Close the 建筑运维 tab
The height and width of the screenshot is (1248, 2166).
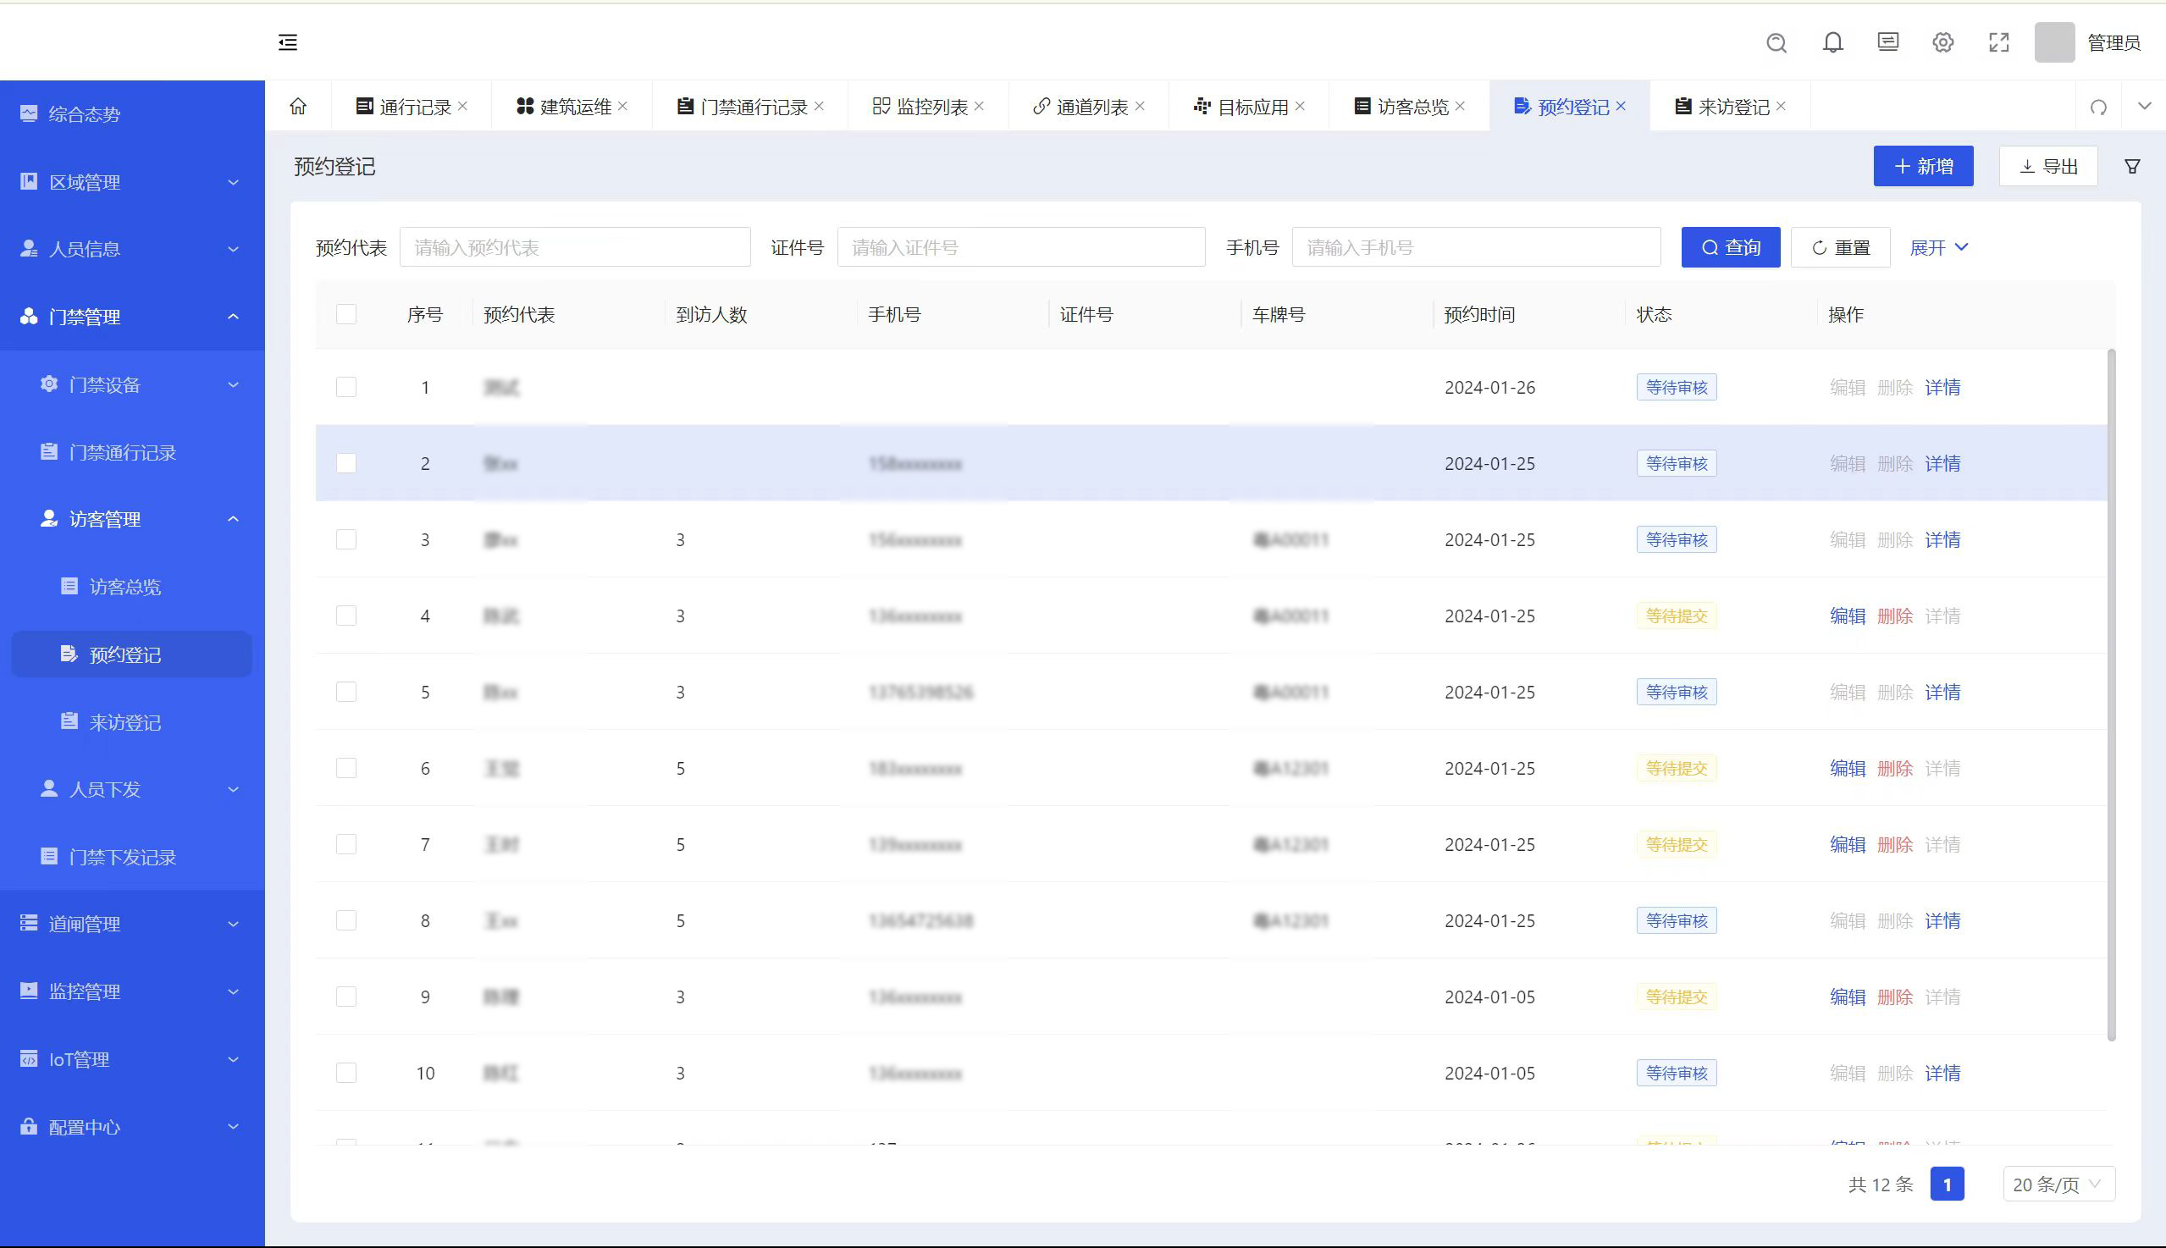tap(623, 106)
